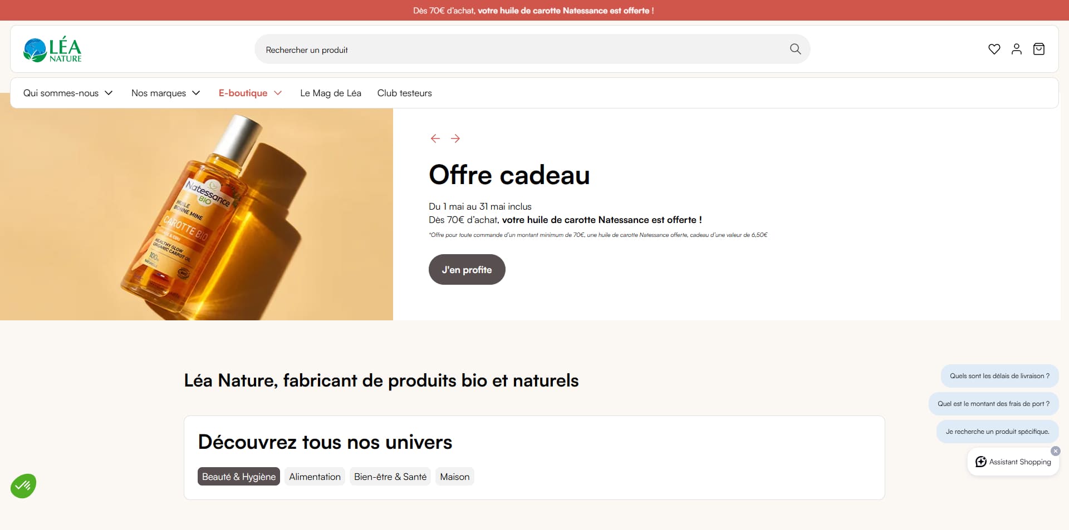
Task: Expand the E-boutique menu
Action: pyautogui.click(x=250, y=93)
